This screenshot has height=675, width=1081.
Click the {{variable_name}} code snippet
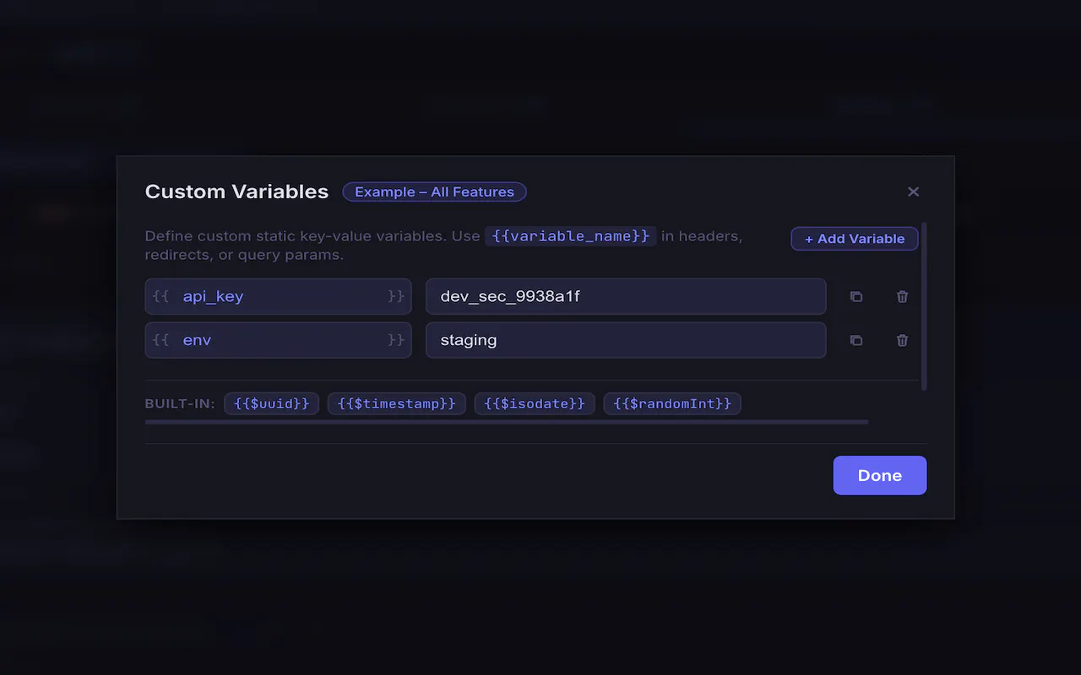point(571,236)
